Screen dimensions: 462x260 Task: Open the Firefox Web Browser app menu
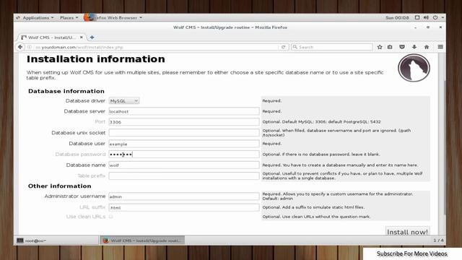click(113, 17)
